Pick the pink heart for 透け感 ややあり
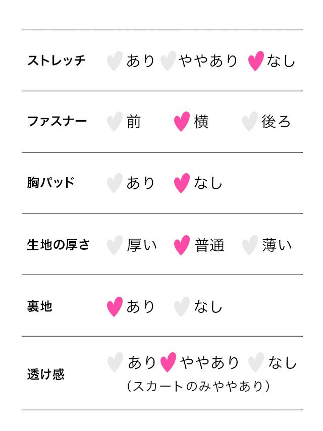Screen dimensions: 323x431 coord(168,362)
